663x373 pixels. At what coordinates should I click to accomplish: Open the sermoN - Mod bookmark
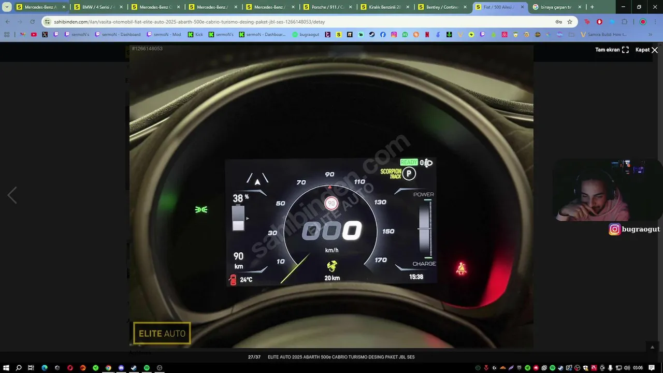click(164, 34)
